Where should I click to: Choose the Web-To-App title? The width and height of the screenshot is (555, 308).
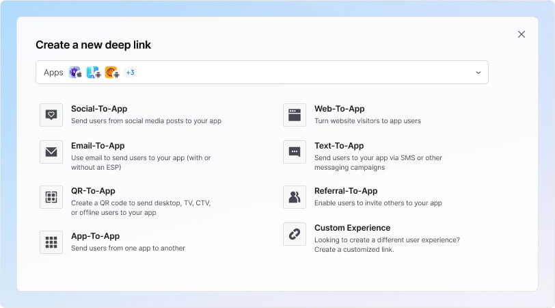(x=340, y=109)
